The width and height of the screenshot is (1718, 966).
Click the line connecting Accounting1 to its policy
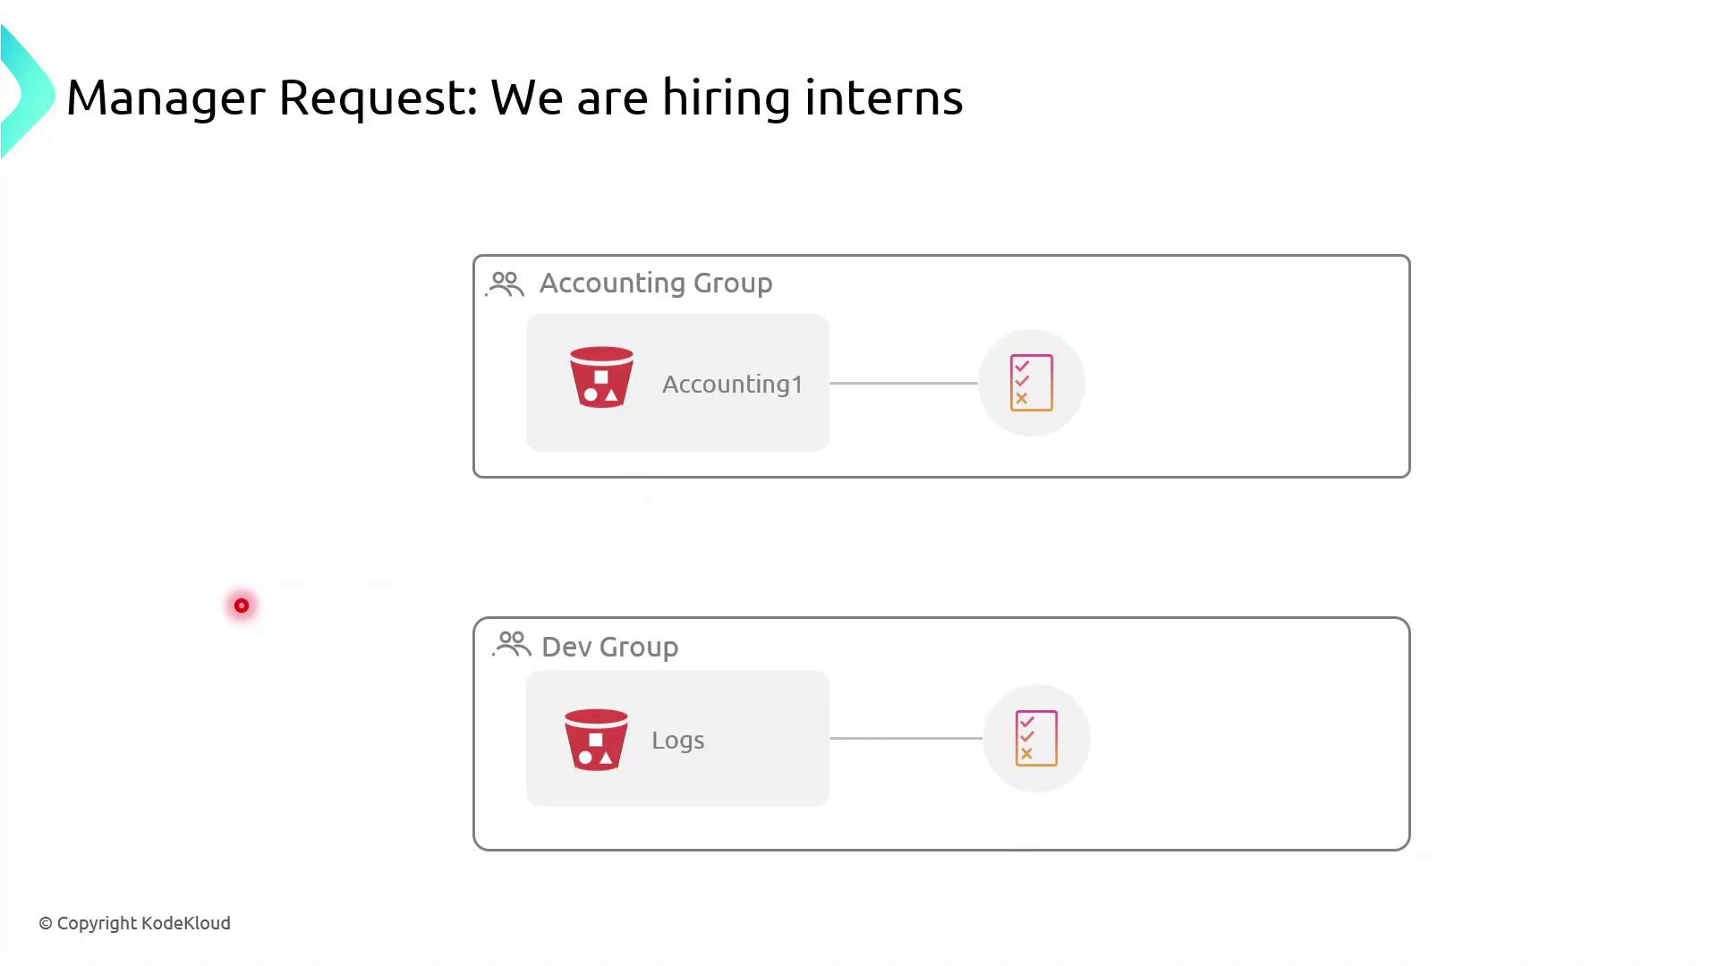click(x=904, y=383)
